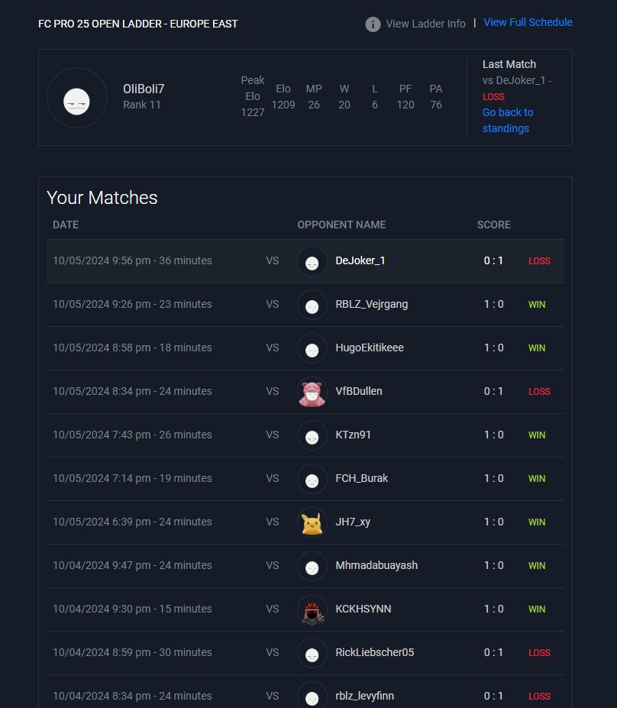Screen dimensions: 617x708
Task: Click RickLiebscher05 opponent avatar
Action: [x=312, y=653]
